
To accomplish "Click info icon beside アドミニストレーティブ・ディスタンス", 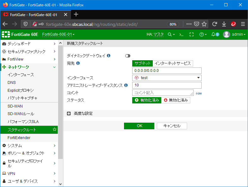I will click(x=126, y=85).
